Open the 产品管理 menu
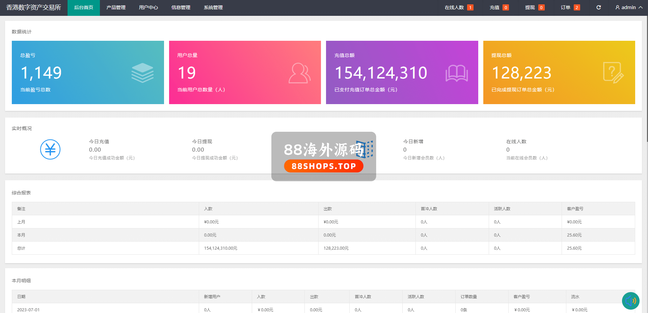The width and height of the screenshot is (648, 313). pos(116,7)
